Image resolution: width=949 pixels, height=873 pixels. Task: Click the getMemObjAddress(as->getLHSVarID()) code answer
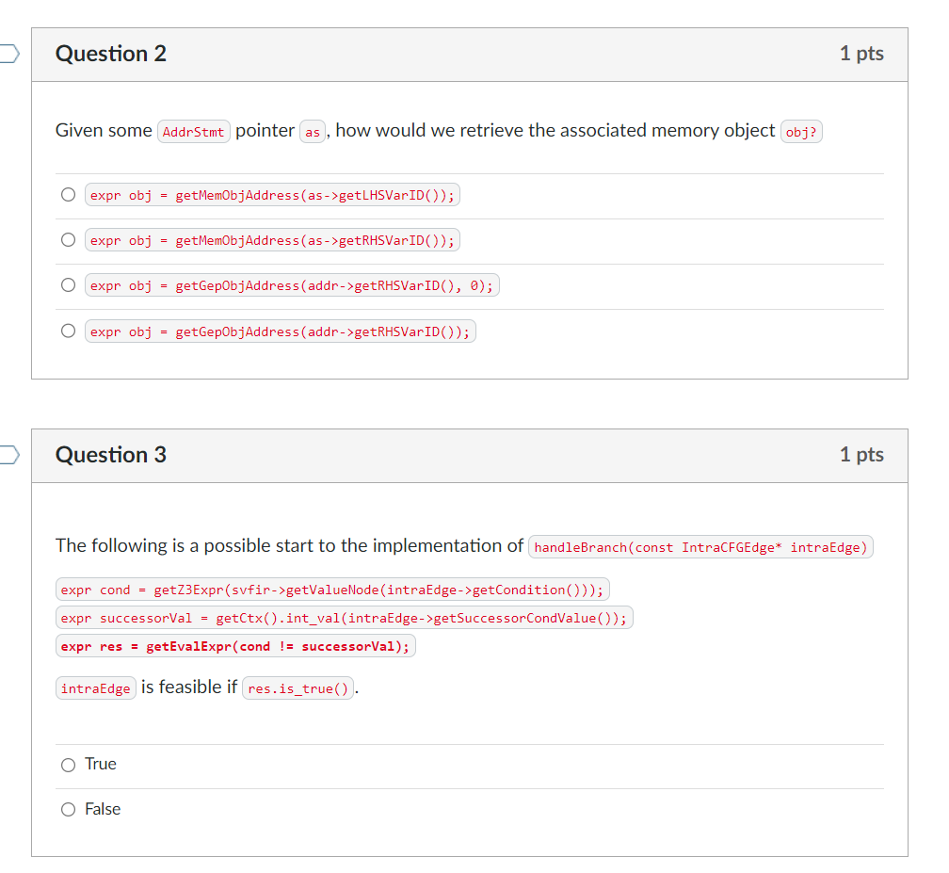pyautogui.click(x=272, y=195)
